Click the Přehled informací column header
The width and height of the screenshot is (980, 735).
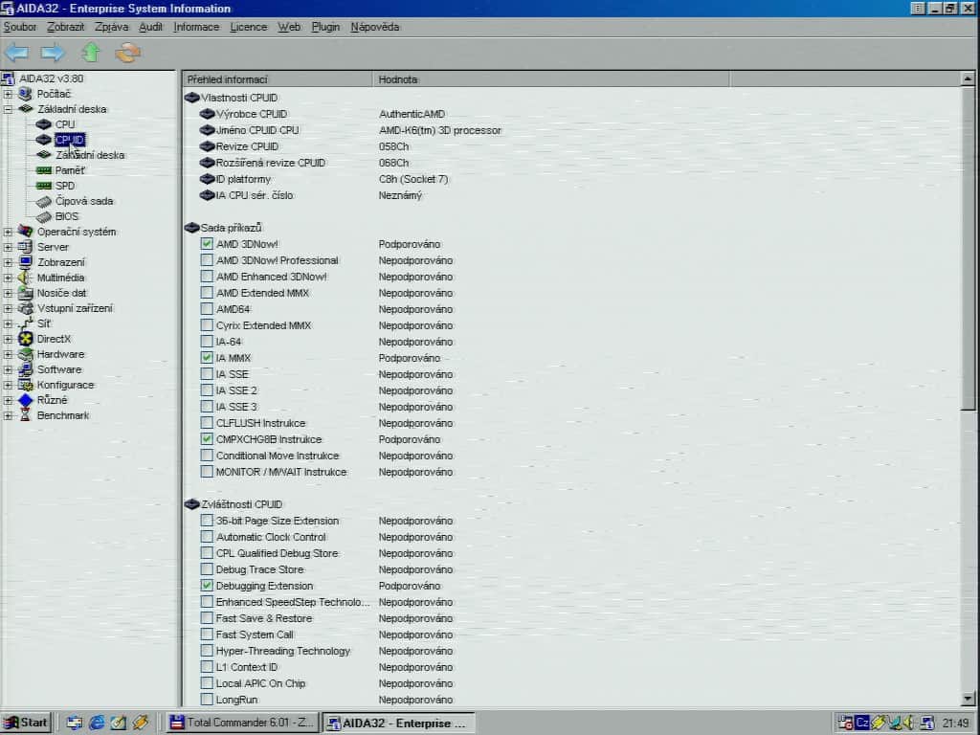278,79
